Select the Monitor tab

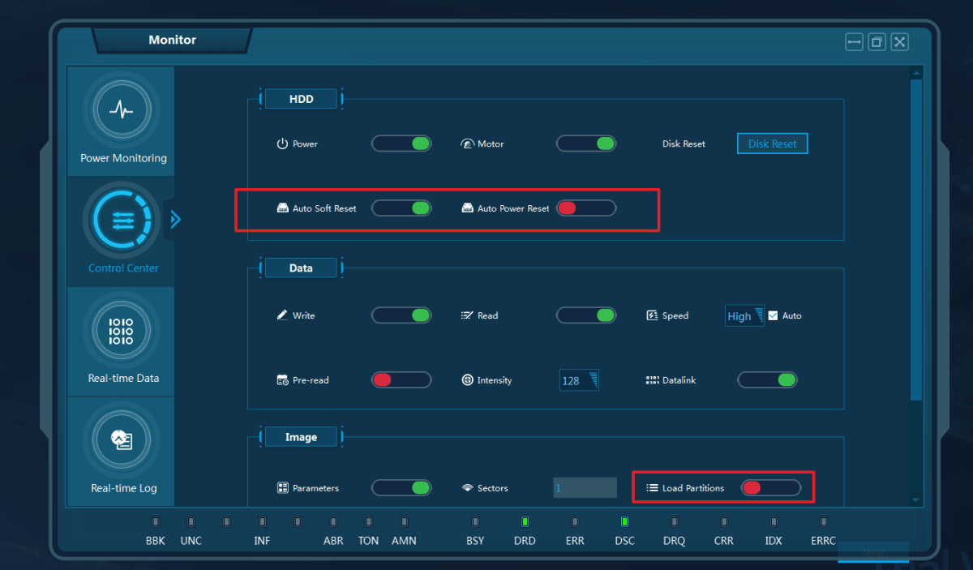[x=172, y=39]
